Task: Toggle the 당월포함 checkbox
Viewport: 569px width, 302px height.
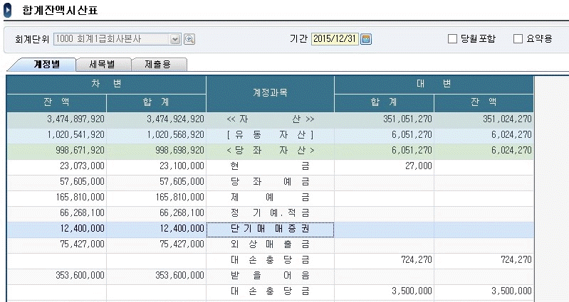Action: pos(452,39)
